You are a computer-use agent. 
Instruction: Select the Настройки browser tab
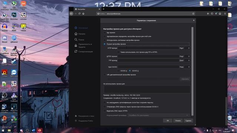click(x=87, y=9)
